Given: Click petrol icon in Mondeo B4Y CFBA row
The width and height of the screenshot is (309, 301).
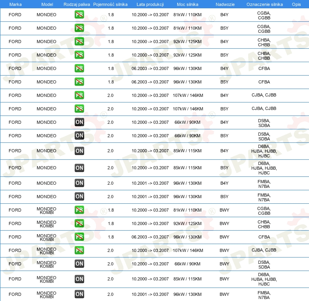Looking at the screenshot, I should pos(79,68).
